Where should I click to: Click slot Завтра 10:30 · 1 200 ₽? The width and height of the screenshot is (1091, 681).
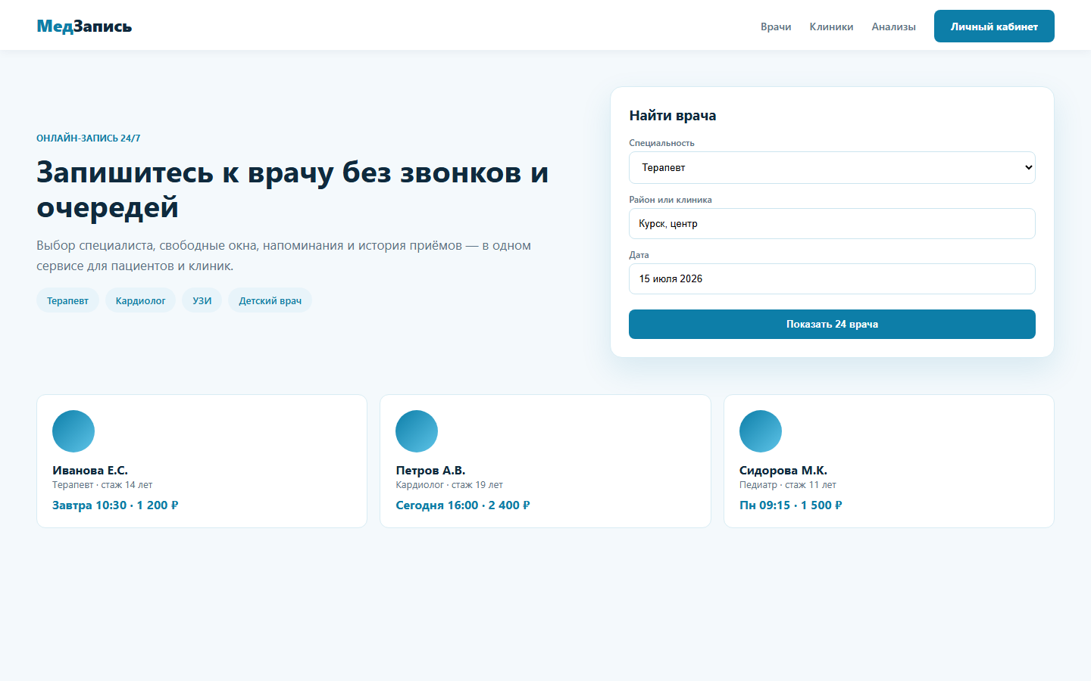pos(115,505)
